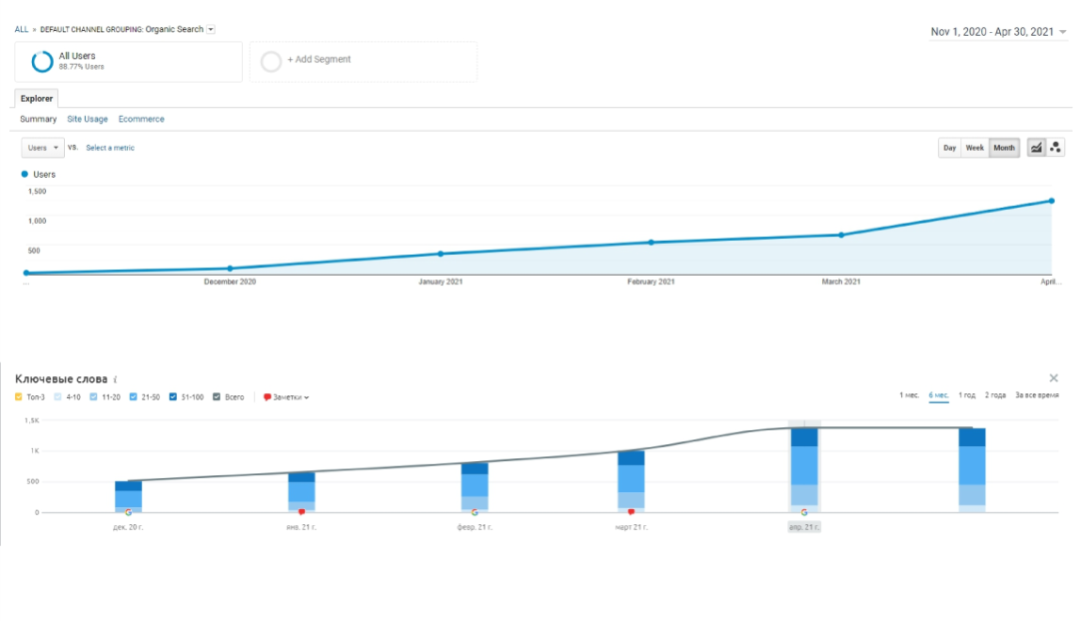1081x621 pixels.
Task: Open the date range picker Nov 1, 2020 - Apr 30, 2021
Action: pyautogui.click(x=998, y=32)
